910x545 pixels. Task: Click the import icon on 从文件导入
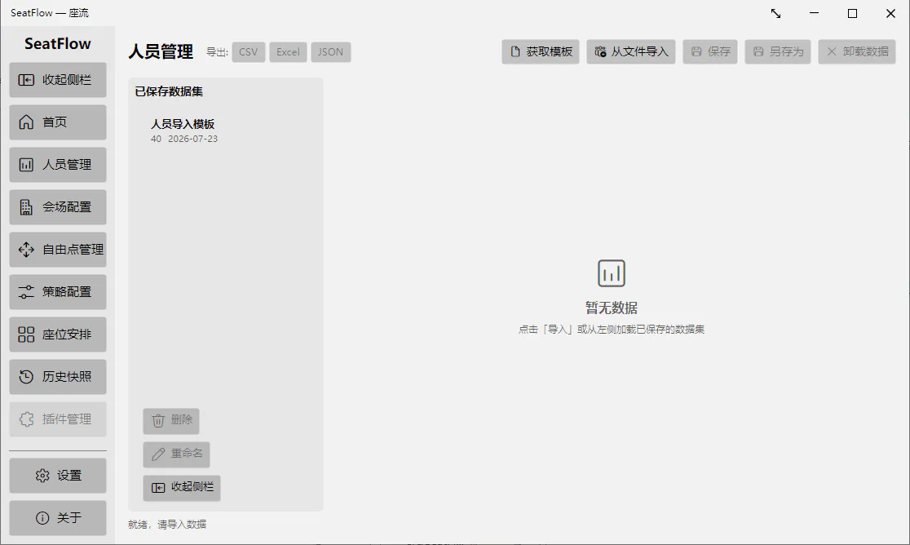point(600,51)
